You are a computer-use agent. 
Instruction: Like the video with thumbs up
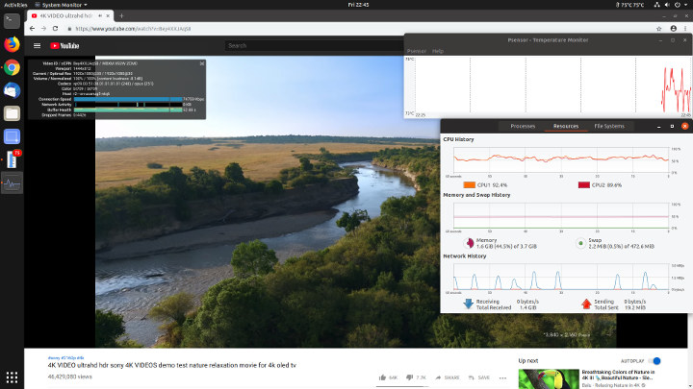tap(383, 377)
